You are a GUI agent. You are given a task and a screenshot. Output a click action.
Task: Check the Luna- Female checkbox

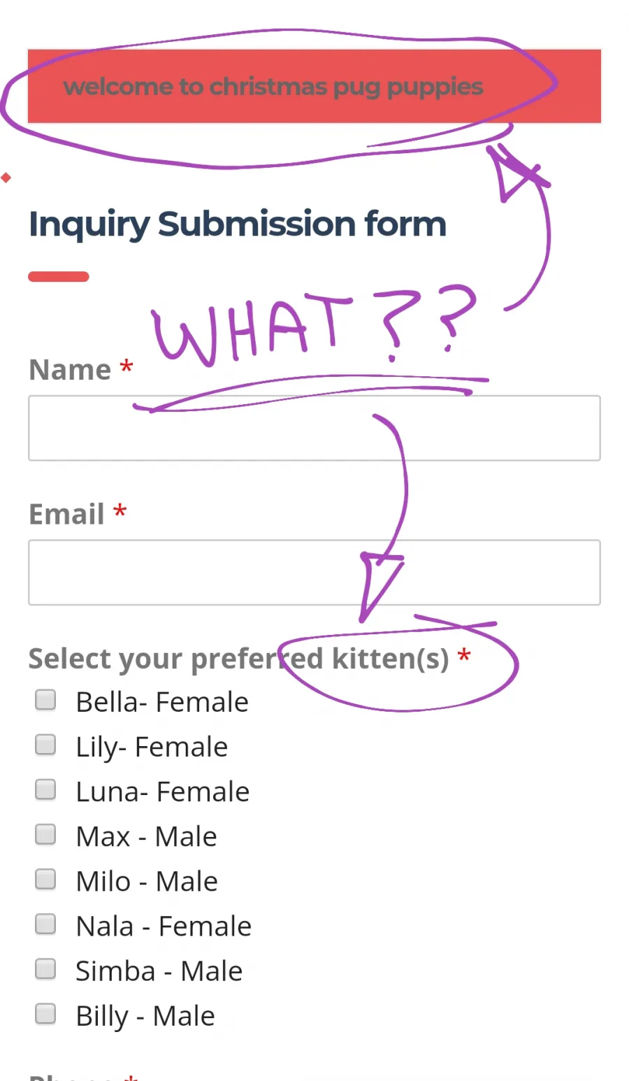click(x=45, y=789)
